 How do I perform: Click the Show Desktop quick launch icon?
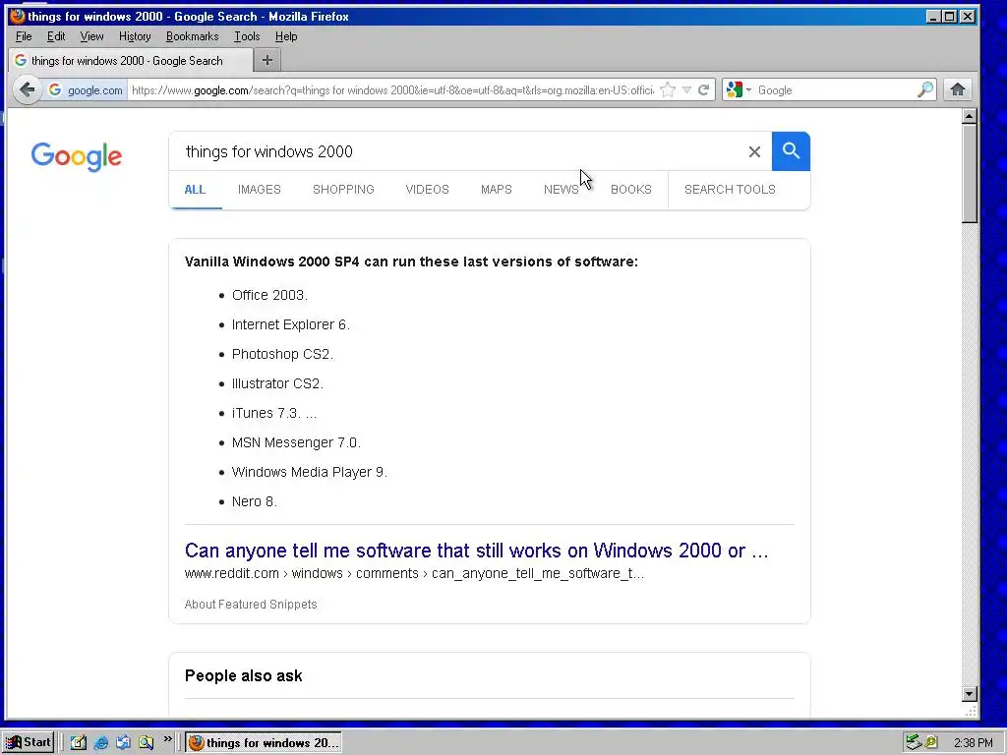tap(79, 743)
